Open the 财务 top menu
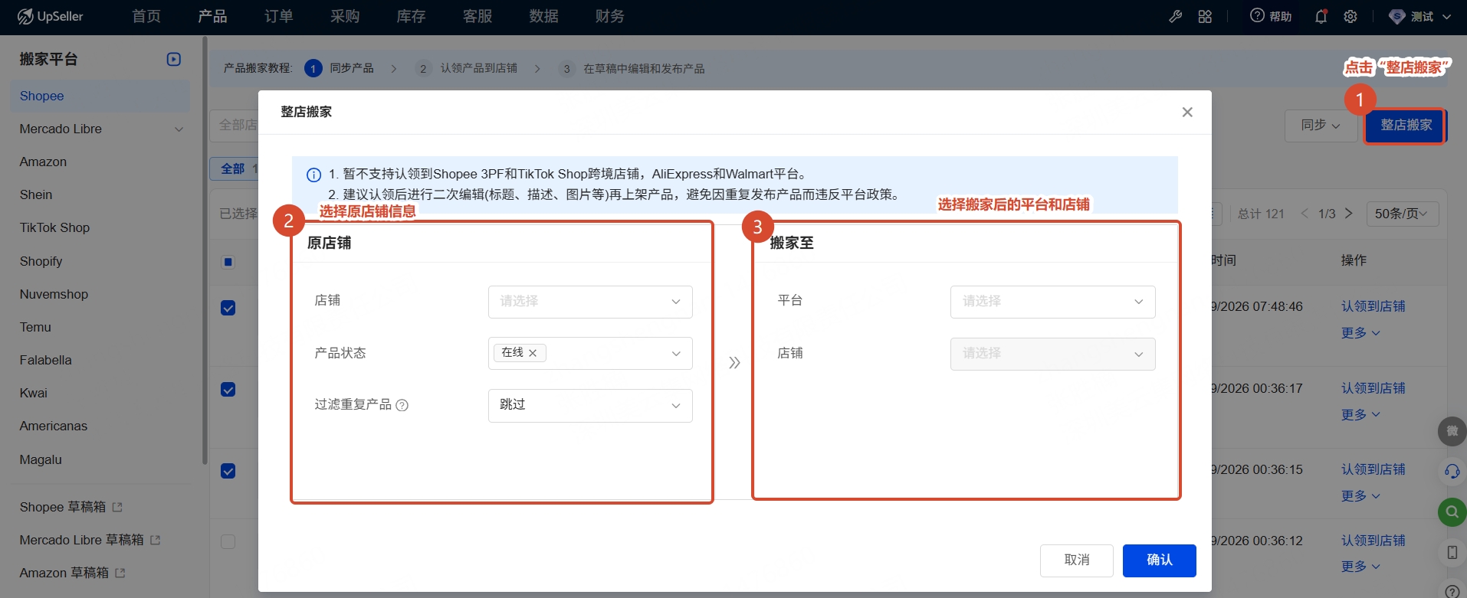The image size is (1467, 598). click(609, 16)
